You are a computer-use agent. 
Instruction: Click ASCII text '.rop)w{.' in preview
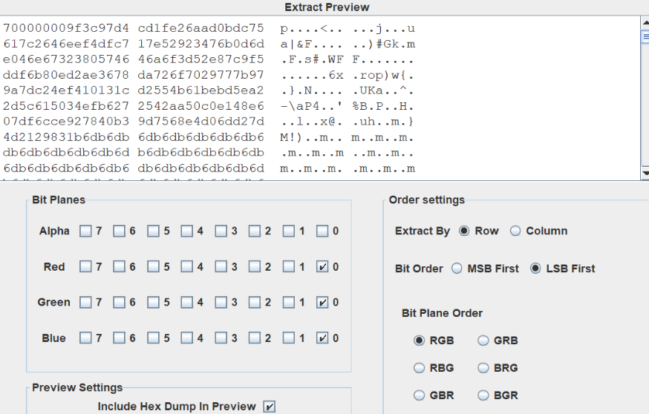(383, 75)
